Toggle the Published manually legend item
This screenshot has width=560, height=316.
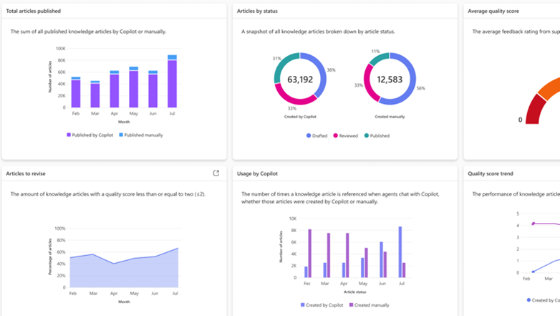141,135
